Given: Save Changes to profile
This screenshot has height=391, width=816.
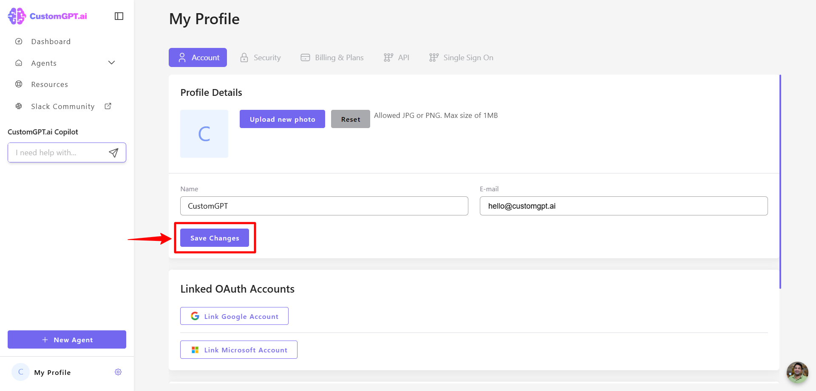Looking at the screenshot, I should coord(215,238).
